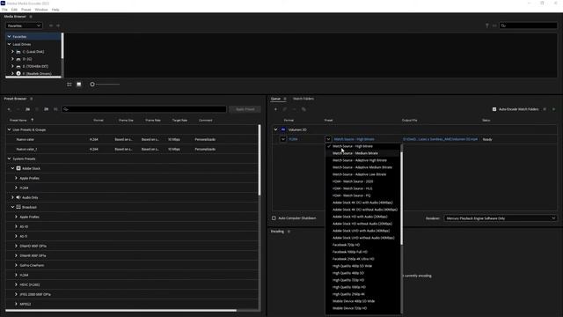Open the Help menu

[55, 10]
